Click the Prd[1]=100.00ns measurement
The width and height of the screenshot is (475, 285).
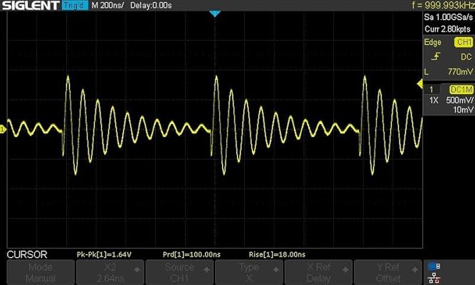click(x=192, y=254)
